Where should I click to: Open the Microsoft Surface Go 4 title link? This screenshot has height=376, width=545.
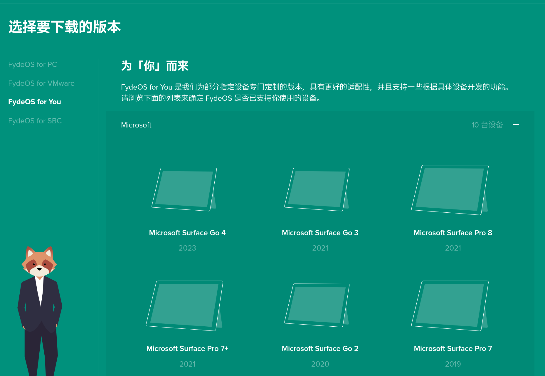[x=187, y=233]
